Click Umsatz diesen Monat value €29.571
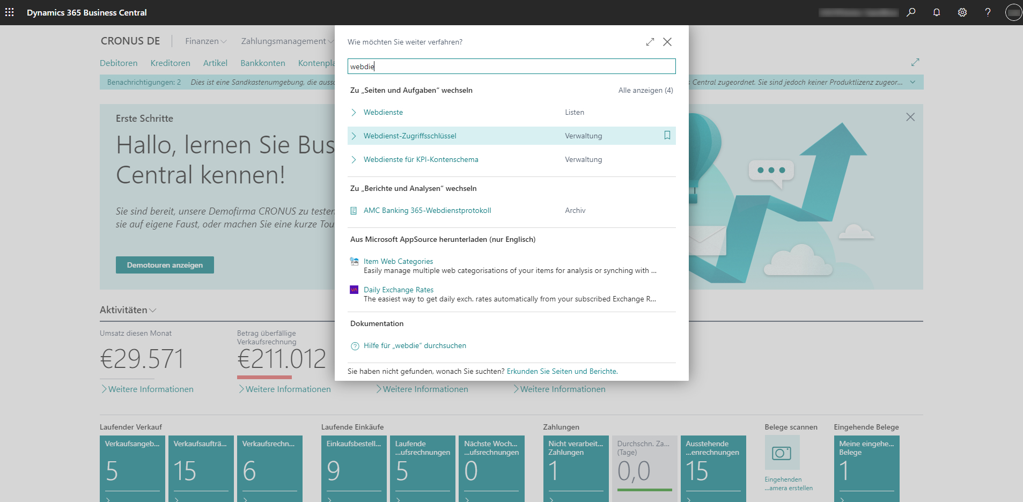The image size is (1023, 502). [x=142, y=359]
